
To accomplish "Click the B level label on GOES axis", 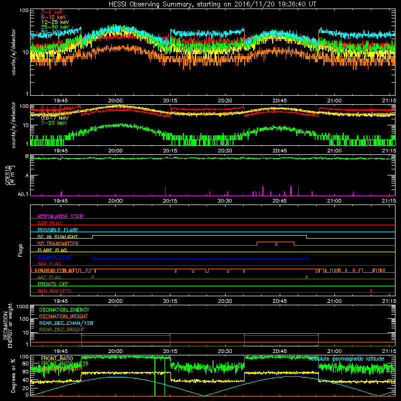I will coord(27,156).
